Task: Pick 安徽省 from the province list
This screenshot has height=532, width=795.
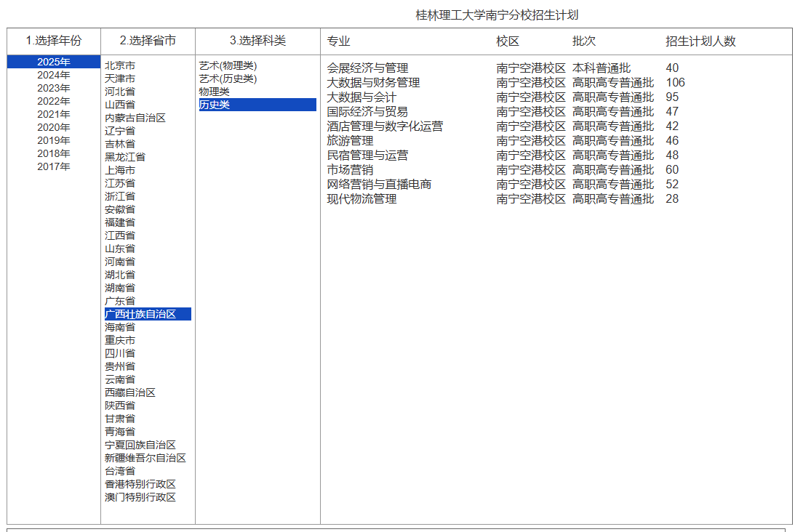Action: [120, 209]
